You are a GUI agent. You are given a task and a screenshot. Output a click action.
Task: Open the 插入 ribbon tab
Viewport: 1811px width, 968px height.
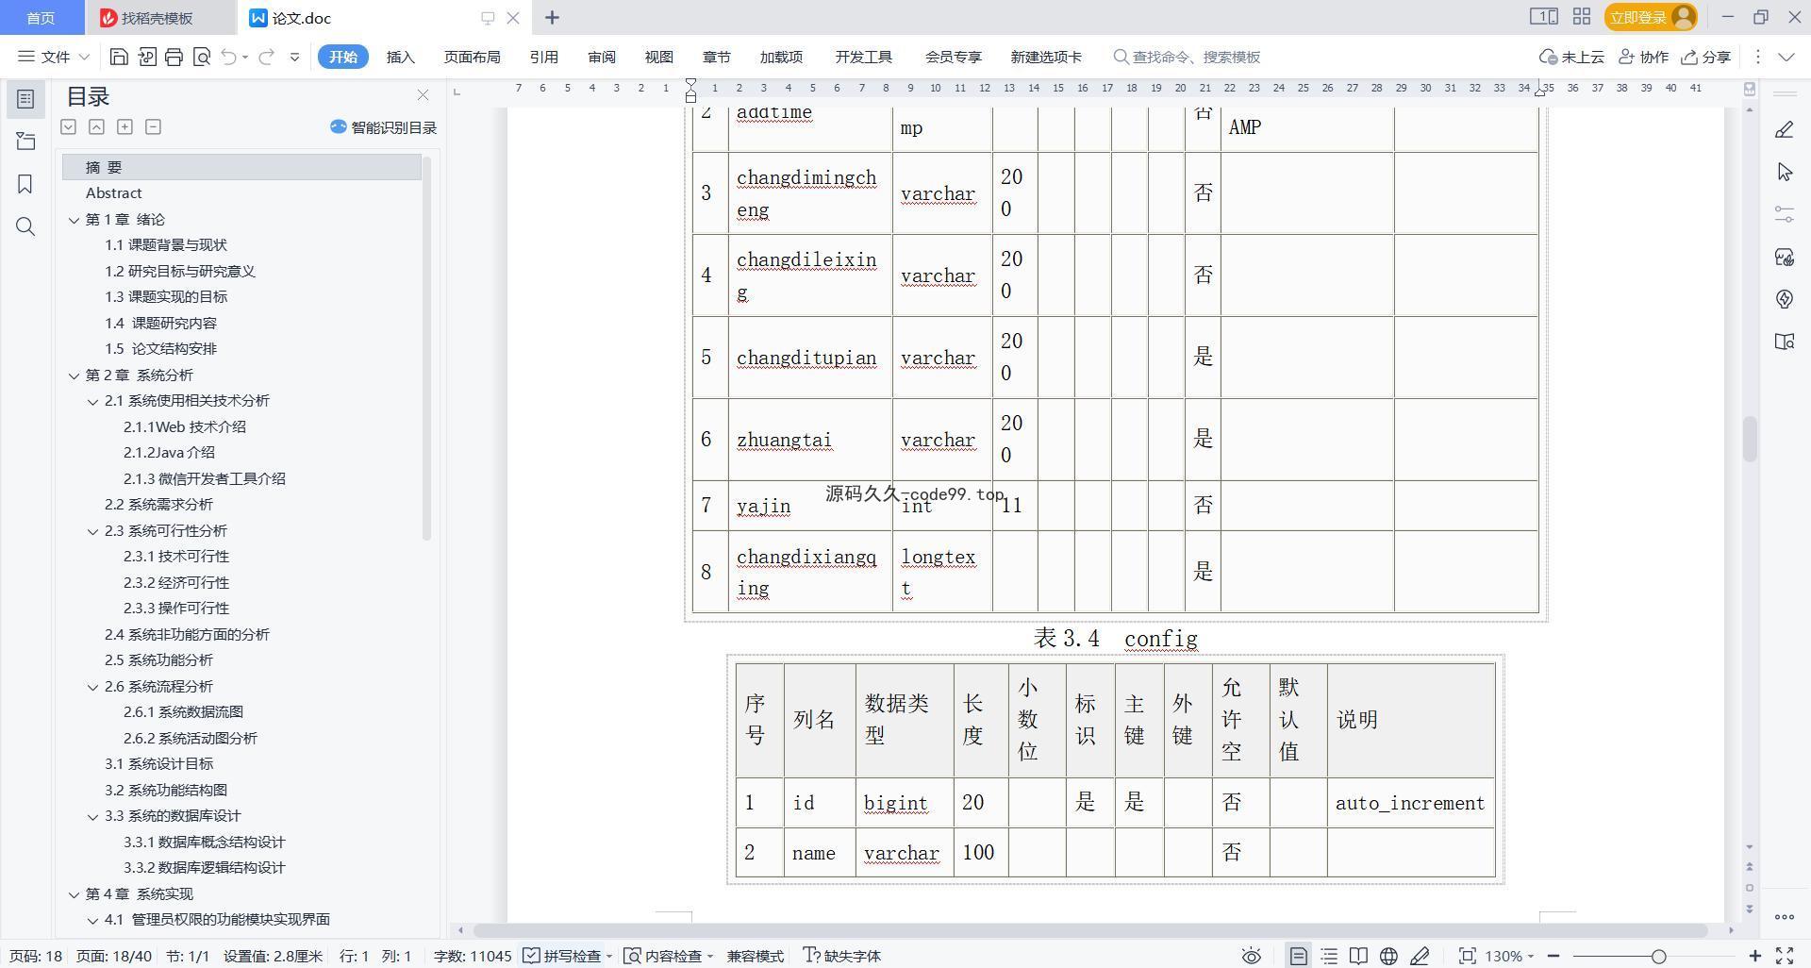click(401, 57)
